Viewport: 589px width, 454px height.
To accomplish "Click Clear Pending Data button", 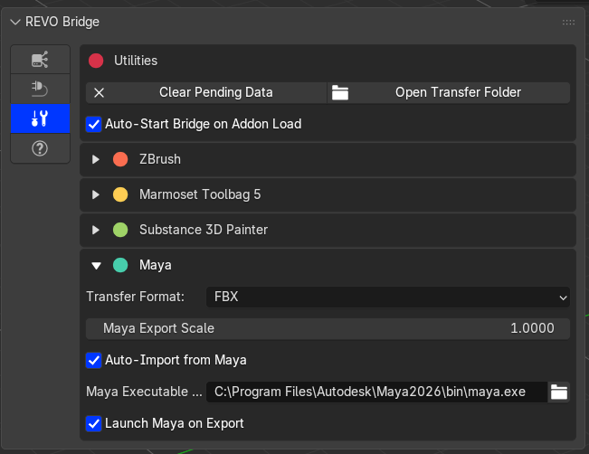I will tap(206, 93).
